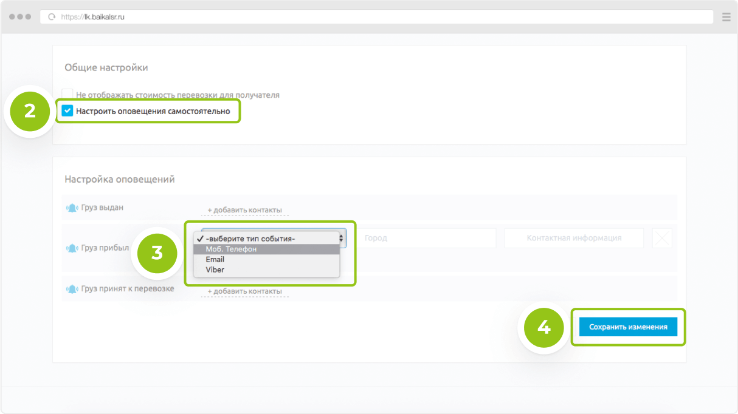The image size is (738, 414).
Task: Click bell icon beside Груз прибыл
Action: 72,248
